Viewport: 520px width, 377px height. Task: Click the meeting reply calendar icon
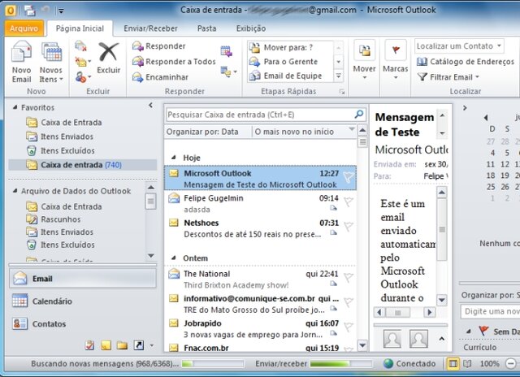click(226, 51)
